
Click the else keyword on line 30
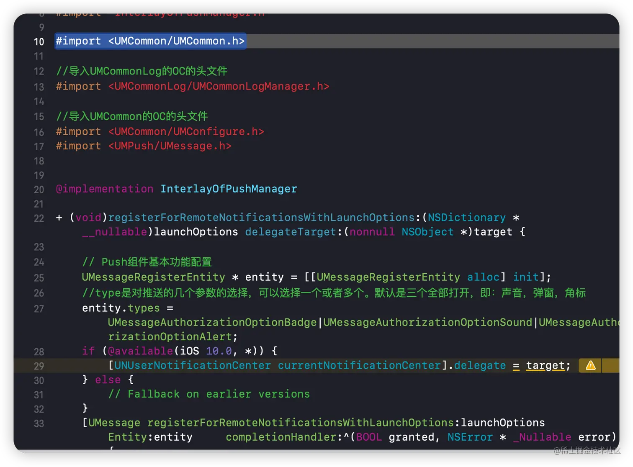pyautogui.click(x=108, y=380)
